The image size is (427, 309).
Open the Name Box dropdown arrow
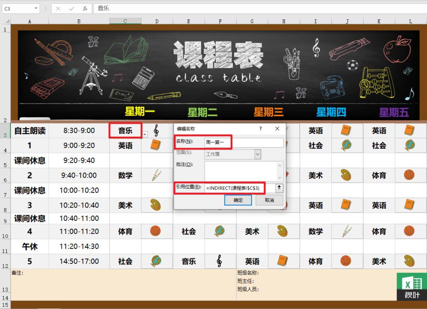(x=36, y=8)
